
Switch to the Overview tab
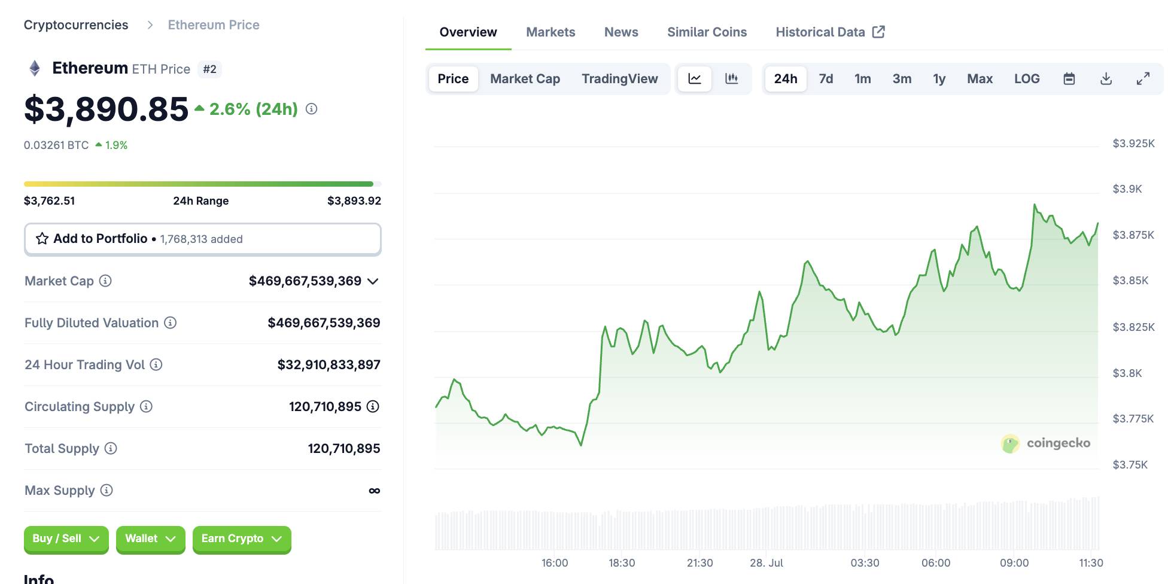(468, 32)
